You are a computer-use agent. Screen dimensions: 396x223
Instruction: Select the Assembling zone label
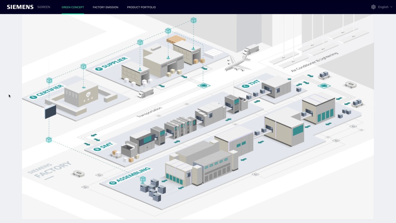tap(130, 176)
